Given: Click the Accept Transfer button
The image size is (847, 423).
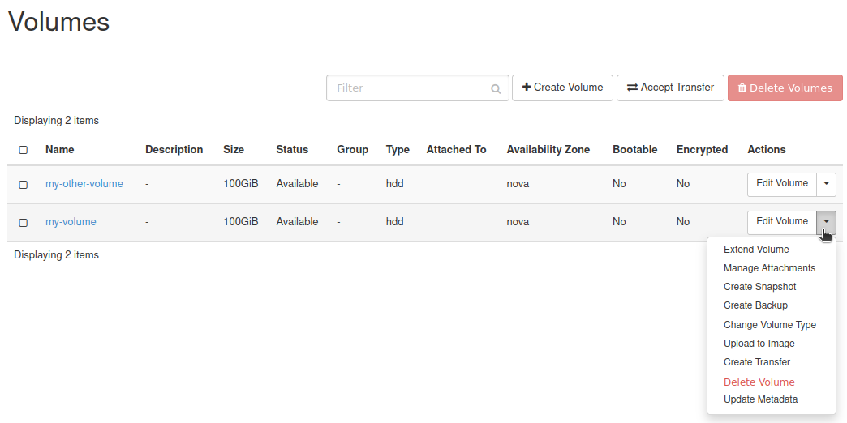Looking at the screenshot, I should click(670, 88).
